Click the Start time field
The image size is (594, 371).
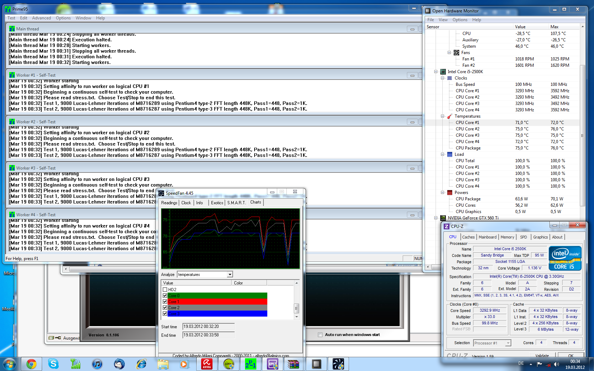tap(208, 326)
